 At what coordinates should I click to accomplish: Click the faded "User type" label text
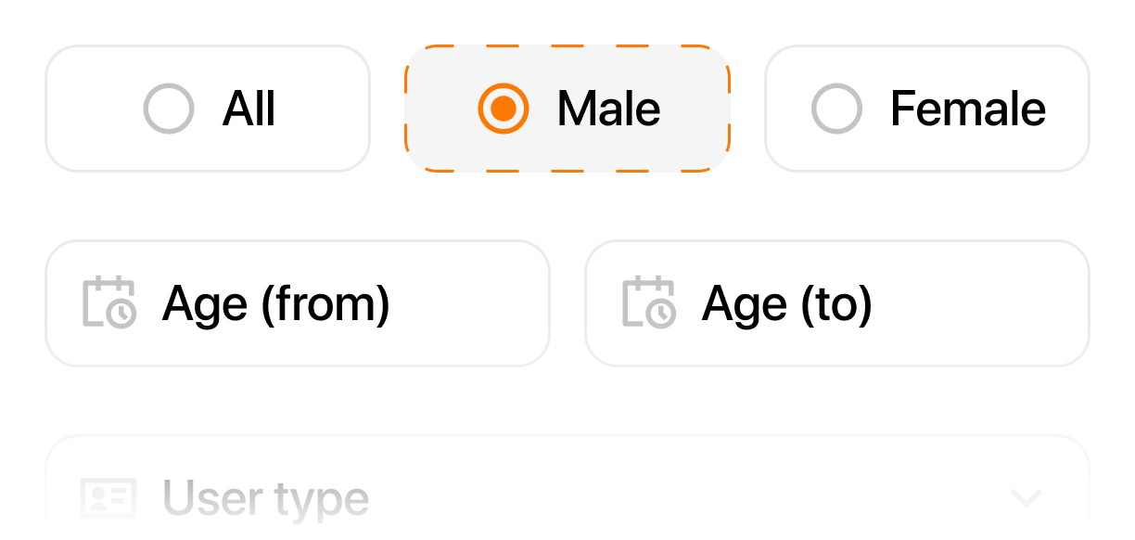[266, 499]
